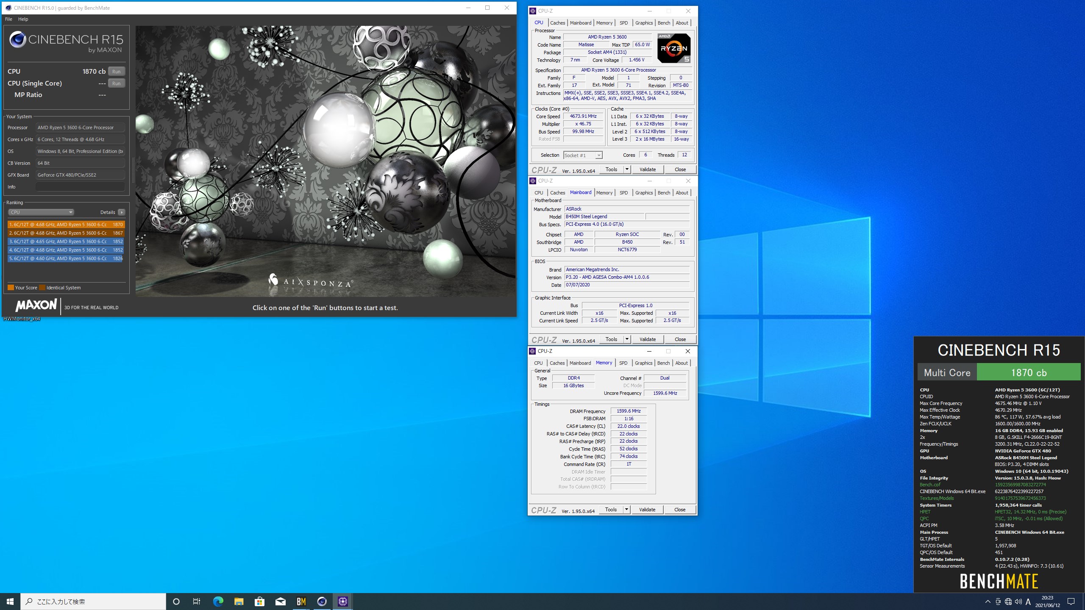The image size is (1085, 610).
Task: Click Validate in top CPU-Z window
Action: [x=647, y=169]
